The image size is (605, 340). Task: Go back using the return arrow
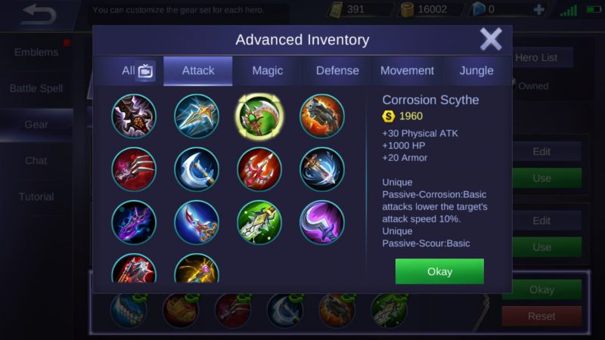[x=39, y=14]
